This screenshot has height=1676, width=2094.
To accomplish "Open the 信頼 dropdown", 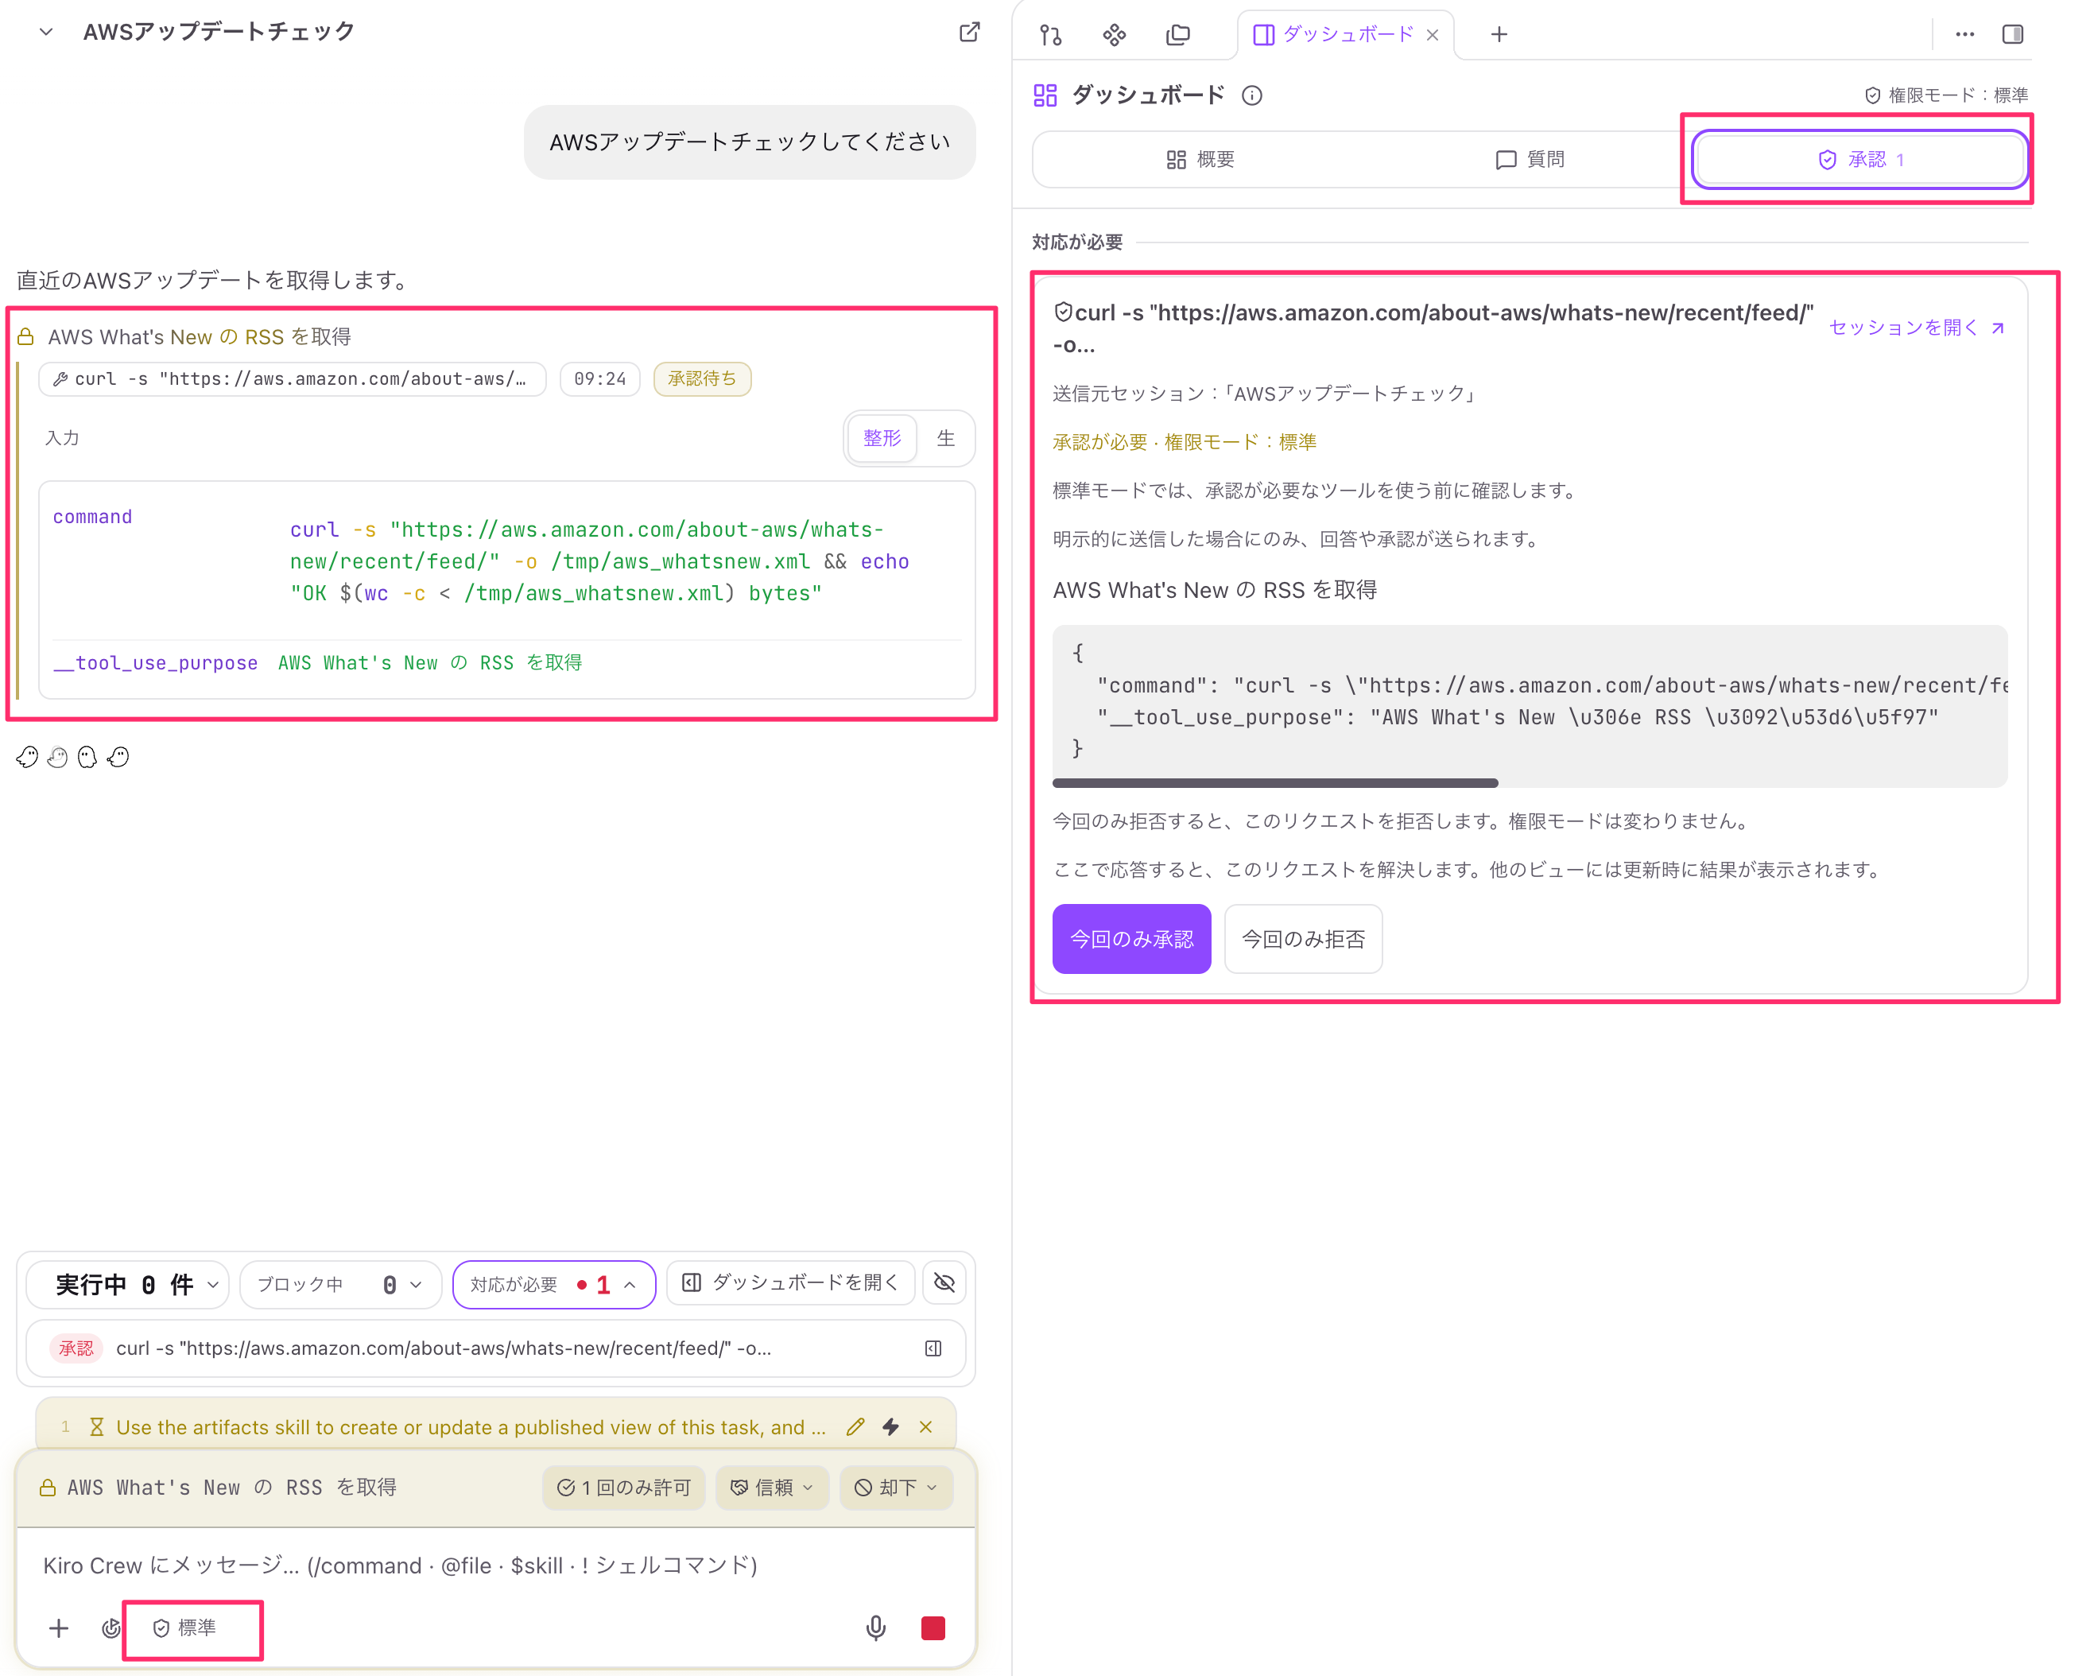I will coord(772,1488).
